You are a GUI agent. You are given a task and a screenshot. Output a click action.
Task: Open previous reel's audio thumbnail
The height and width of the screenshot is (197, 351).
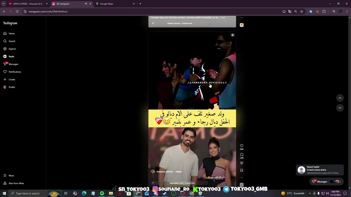(x=242, y=25)
